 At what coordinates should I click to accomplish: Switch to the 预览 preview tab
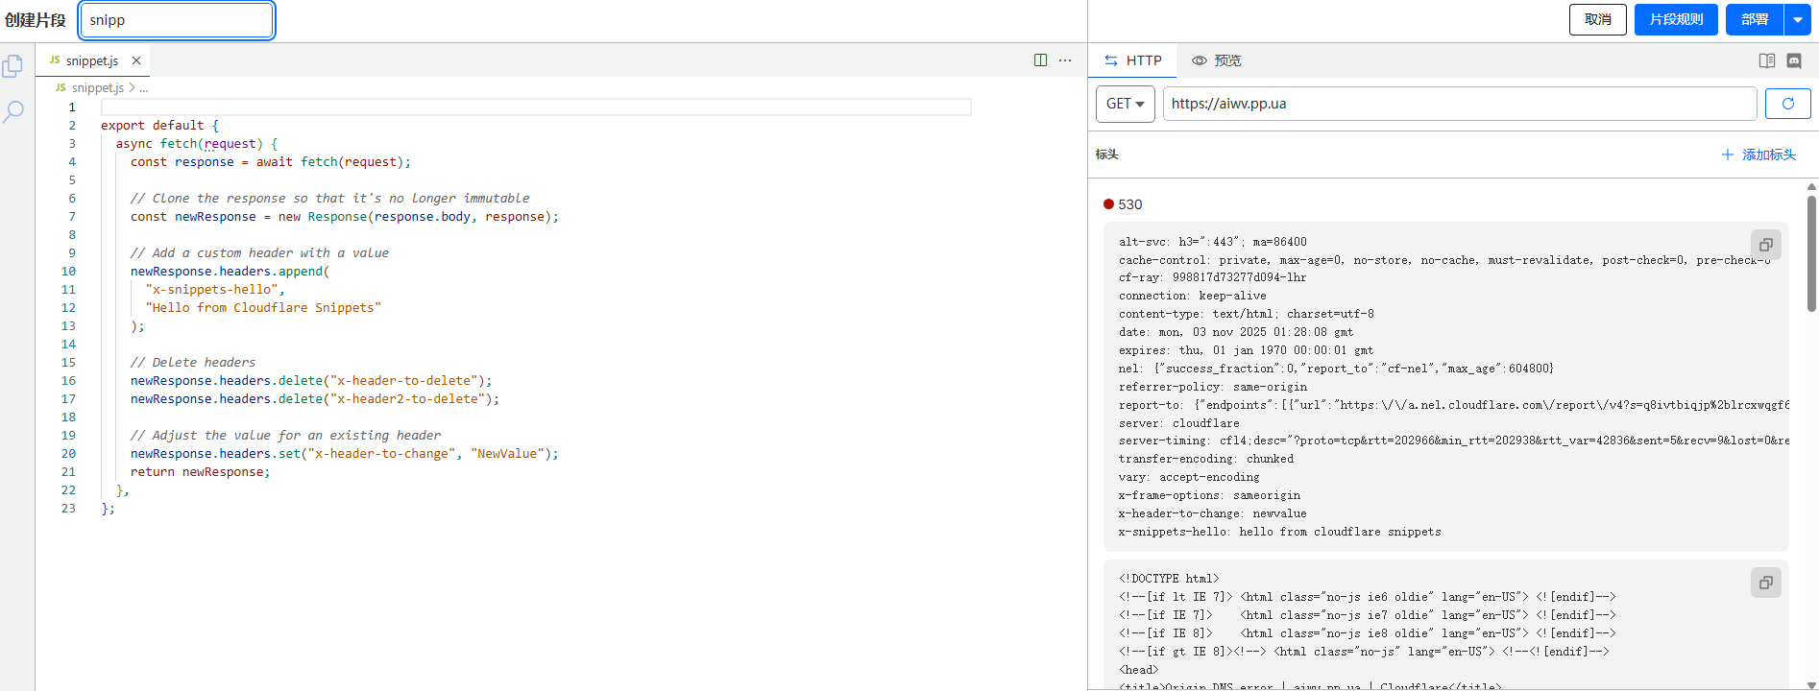(1217, 60)
